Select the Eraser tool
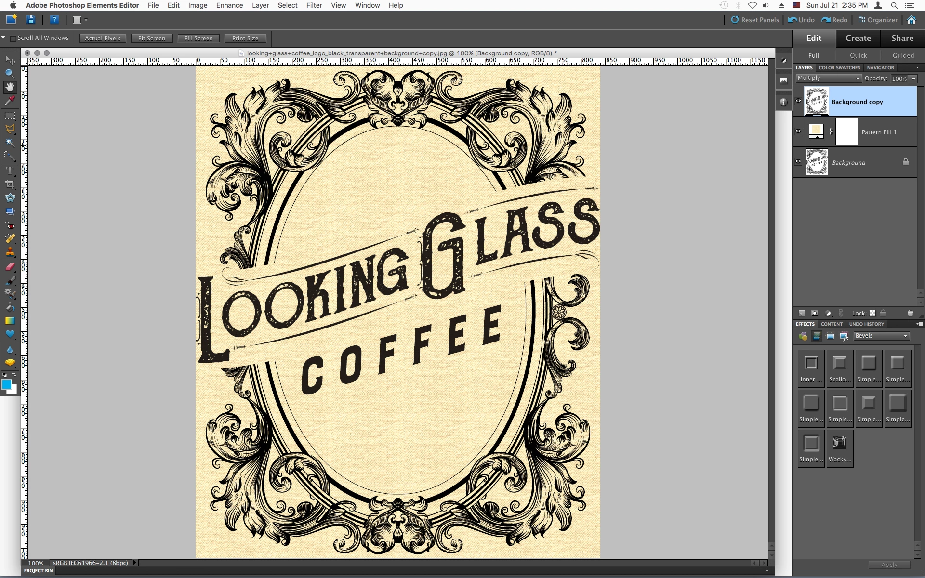 coord(10,266)
